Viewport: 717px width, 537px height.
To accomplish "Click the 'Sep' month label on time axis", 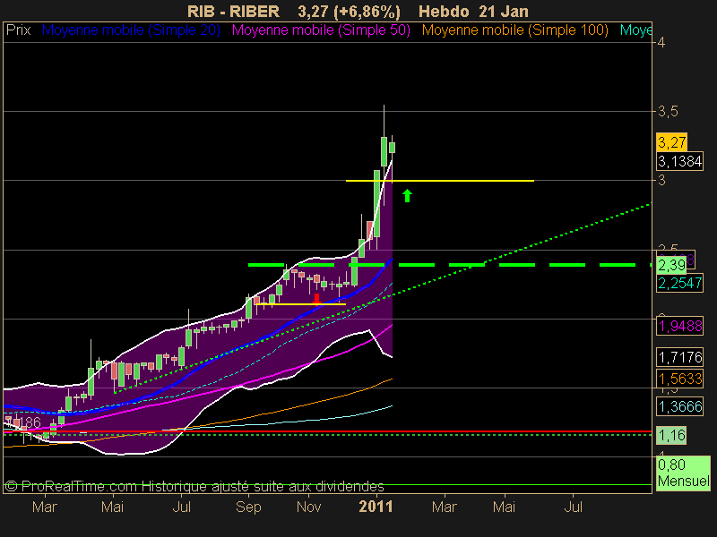I will click(x=248, y=507).
